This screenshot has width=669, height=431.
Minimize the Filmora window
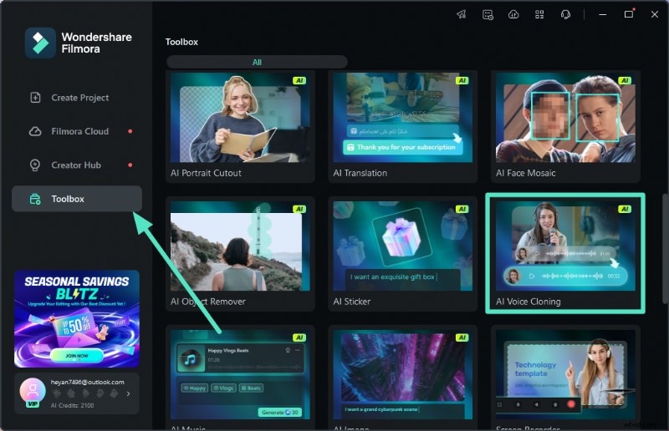tap(602, 14)
